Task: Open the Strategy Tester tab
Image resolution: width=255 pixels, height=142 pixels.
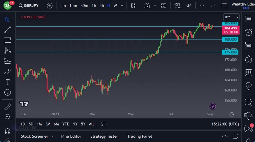Action: pos(104,136)
